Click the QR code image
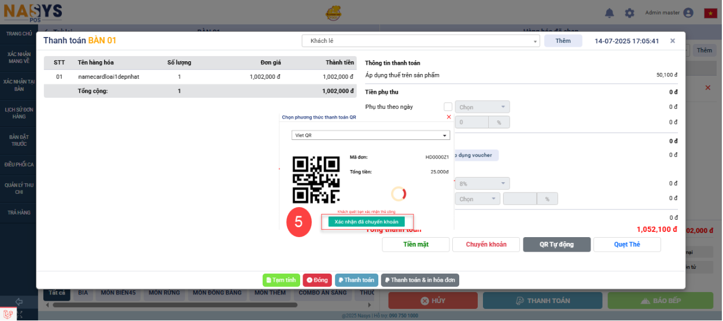This screenshot has height=321, width=723. (316, 180)
